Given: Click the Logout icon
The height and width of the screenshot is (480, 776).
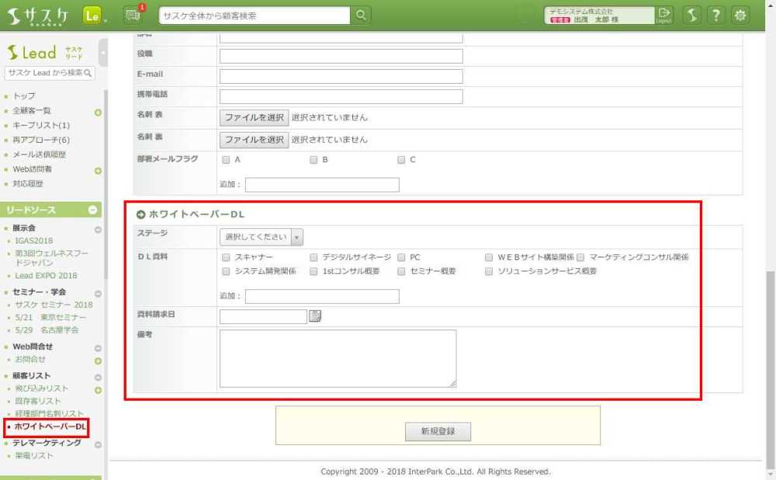Looking at the screenshot, I should pos(663,15).
